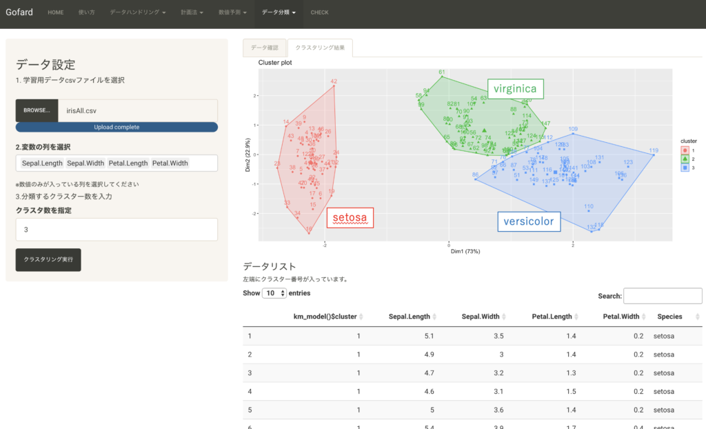The height and width of the screenshot is (429, 706).
Task: Open the HOME navigation item
Action: pyautogui.click(x=55, y=12)
